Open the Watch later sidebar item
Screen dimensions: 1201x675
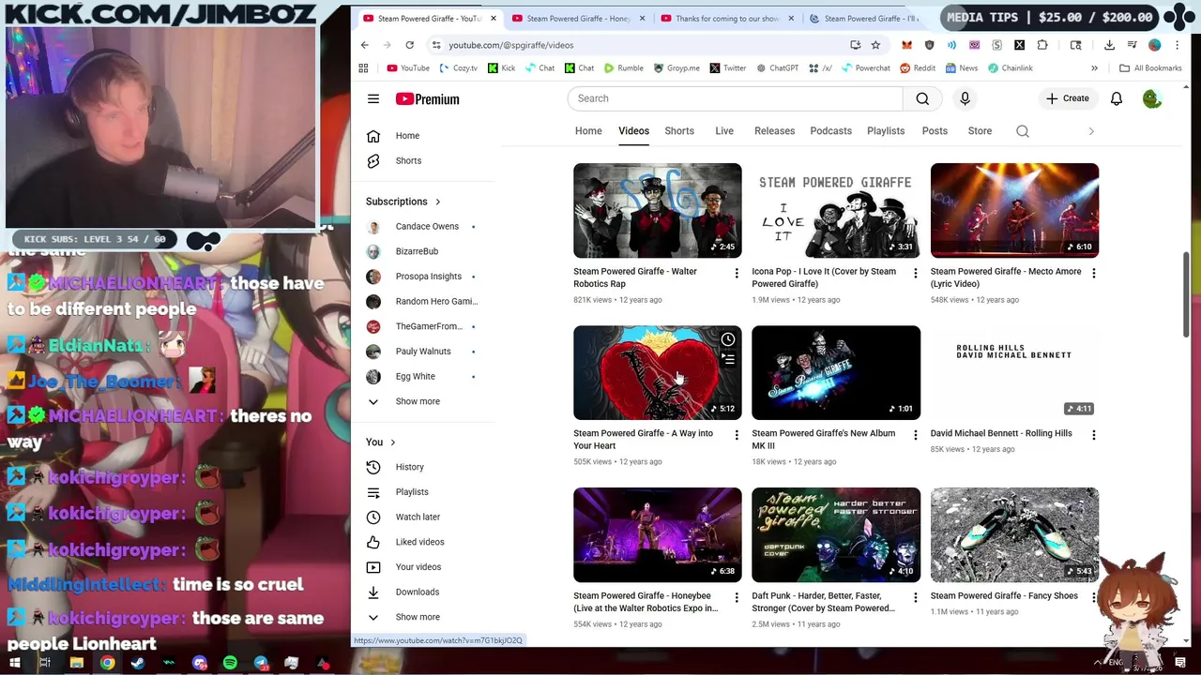418,517
